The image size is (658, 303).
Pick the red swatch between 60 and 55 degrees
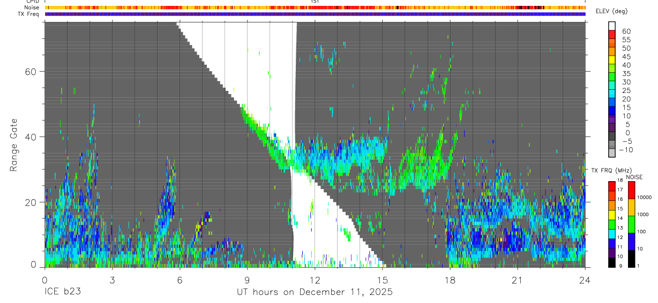point(612,35)
